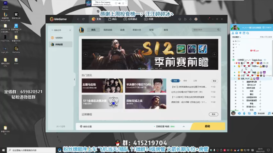
Task: Open the 【11.22版本】 news headline
Action: pyautogui.click(x=188, y=97)
